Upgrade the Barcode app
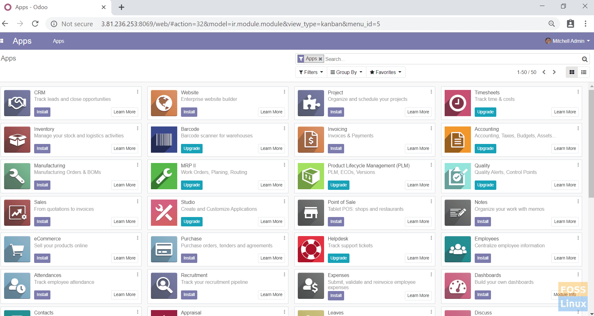 (x=192, y=148)
